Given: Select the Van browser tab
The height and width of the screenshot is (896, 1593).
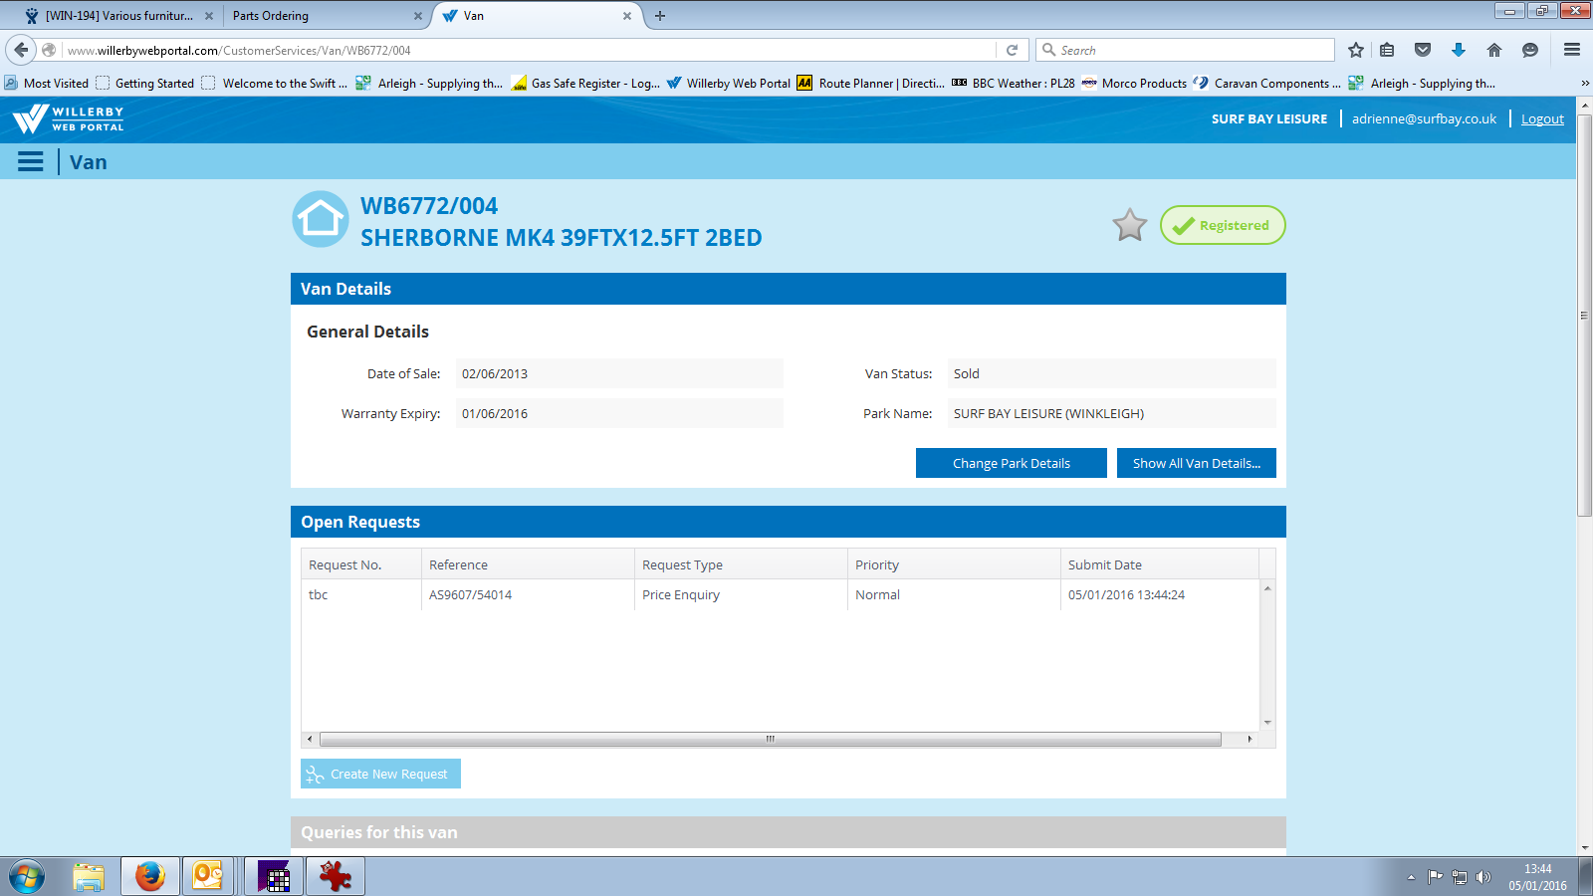Looking at the screenshot, I should point(536,16).
